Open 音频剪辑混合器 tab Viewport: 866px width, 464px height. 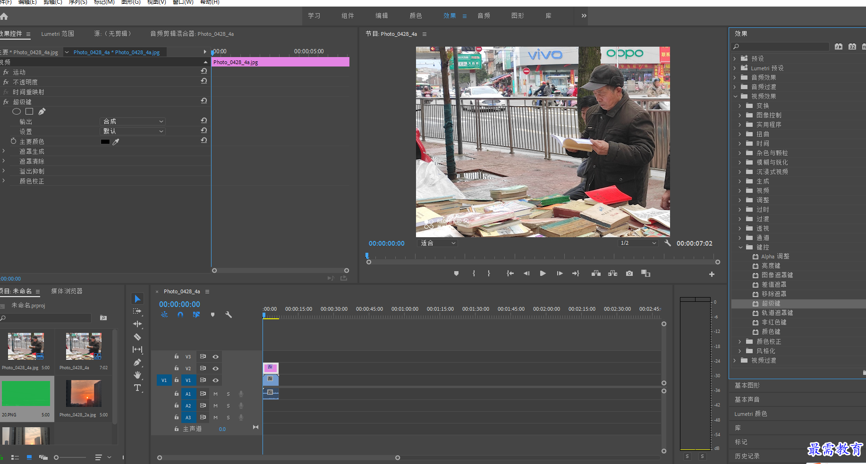click(x=192, y=33)
